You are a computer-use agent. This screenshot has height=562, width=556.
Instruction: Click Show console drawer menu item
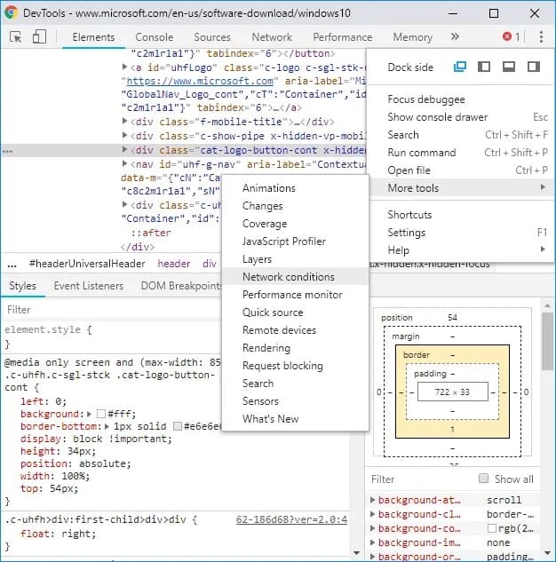point(461,117)
